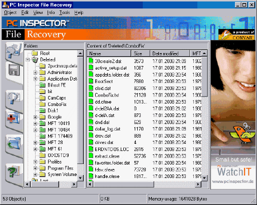Open the Tools menu

65,12
